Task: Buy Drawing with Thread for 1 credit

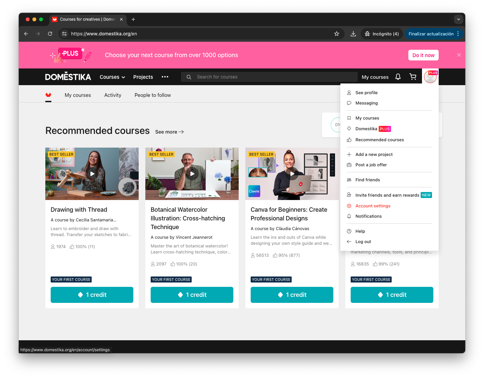Action: pos(92,295)
